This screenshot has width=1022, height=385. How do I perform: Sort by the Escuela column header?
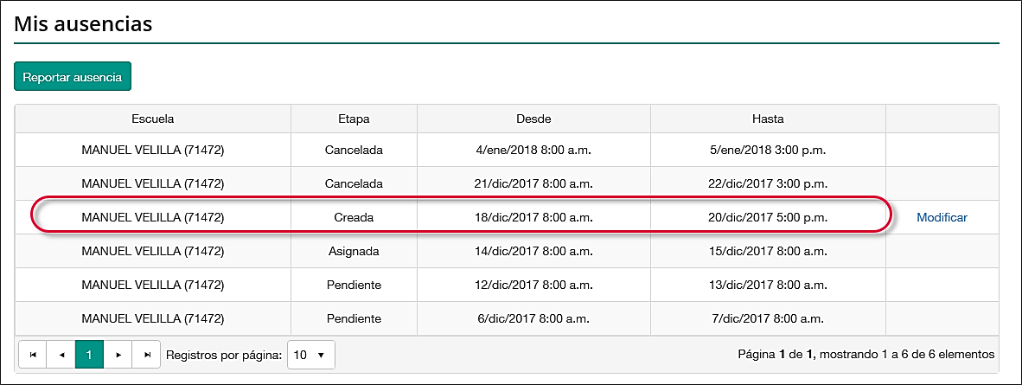coord(153,119)
